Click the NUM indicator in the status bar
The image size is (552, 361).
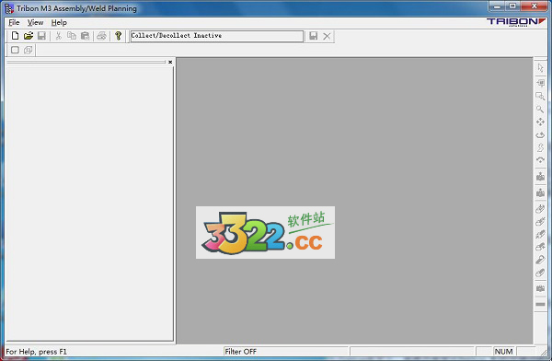pyautogui.click(x=503, y=352)
